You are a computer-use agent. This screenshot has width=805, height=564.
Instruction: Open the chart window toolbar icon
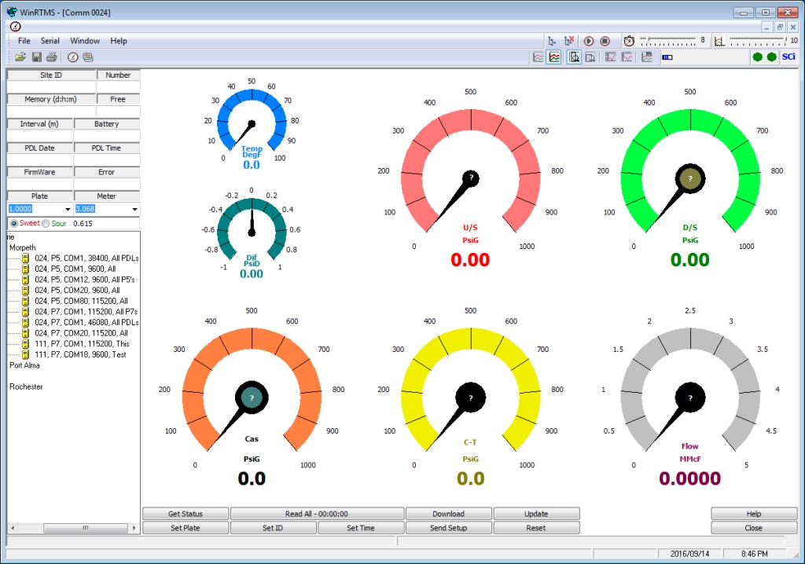click(x=88, y=57)
